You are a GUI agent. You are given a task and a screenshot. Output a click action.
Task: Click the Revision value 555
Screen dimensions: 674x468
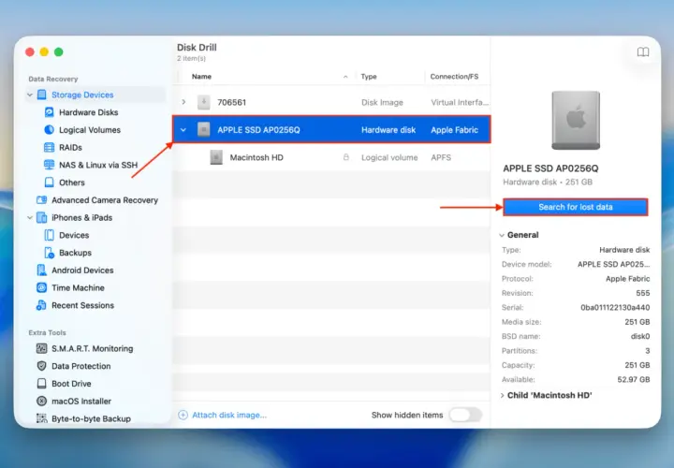coord(643,293)
